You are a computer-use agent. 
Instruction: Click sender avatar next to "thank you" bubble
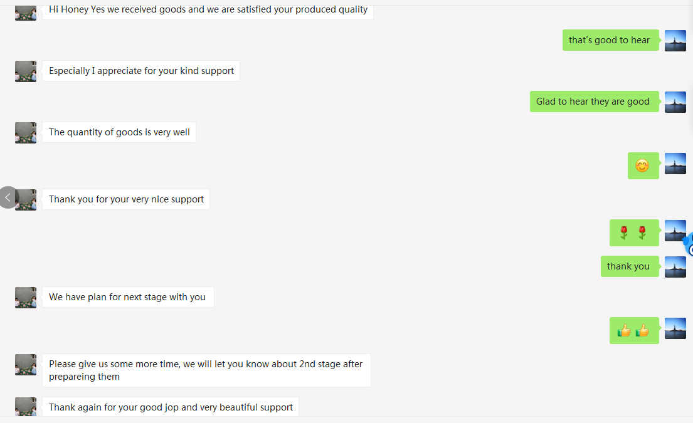click(x=675, y=267)
